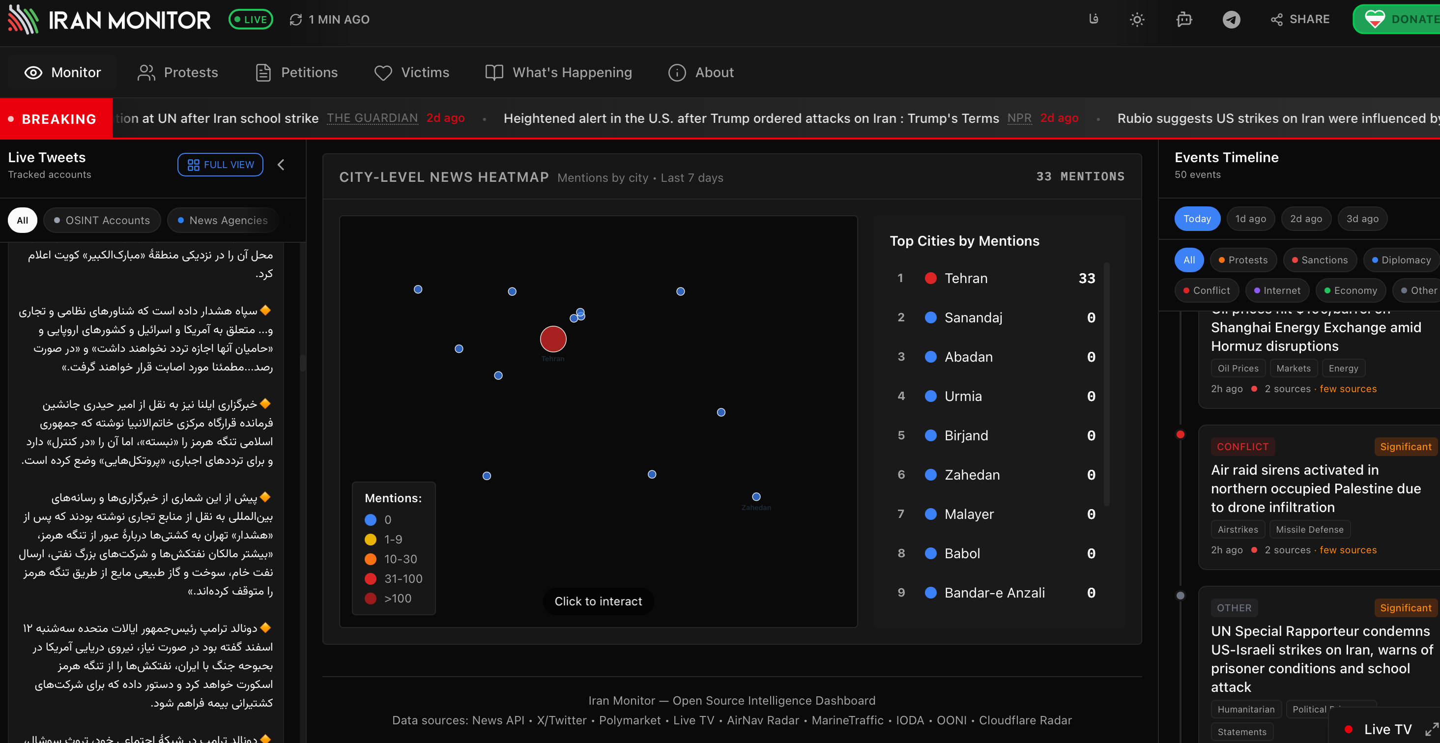Click the info circle icon beside About
This screenshot has width=1440, height=743.
676,73
